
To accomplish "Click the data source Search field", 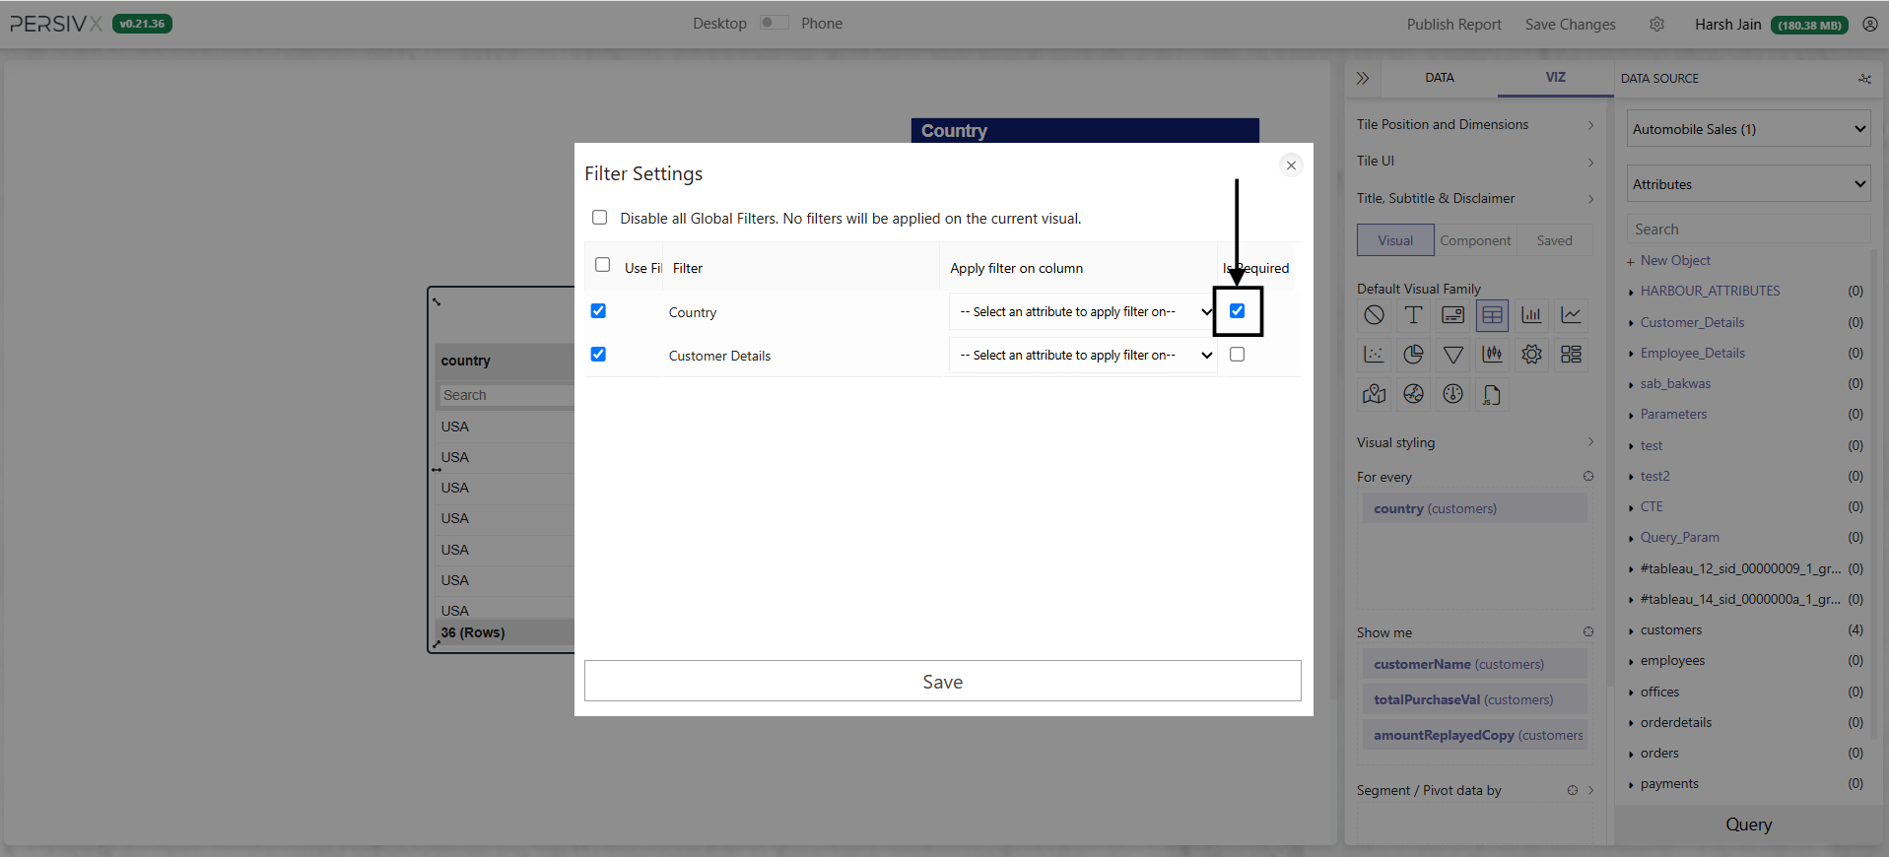I will pyautogui.click(x=1748, y=229).
